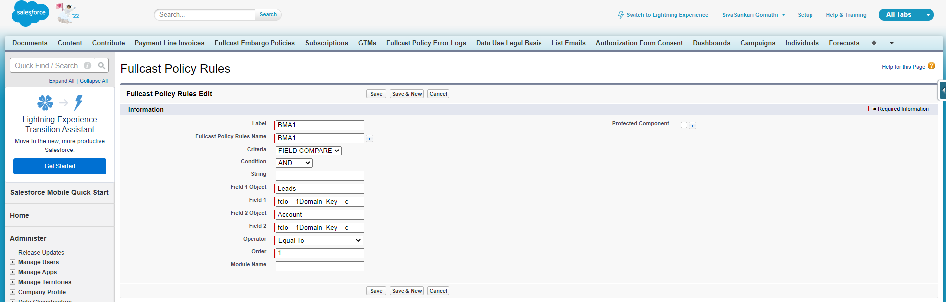Click info icon next to Fullcast Policy Rules Name
The height and width of the screenshot is (302, 946).
369,139
